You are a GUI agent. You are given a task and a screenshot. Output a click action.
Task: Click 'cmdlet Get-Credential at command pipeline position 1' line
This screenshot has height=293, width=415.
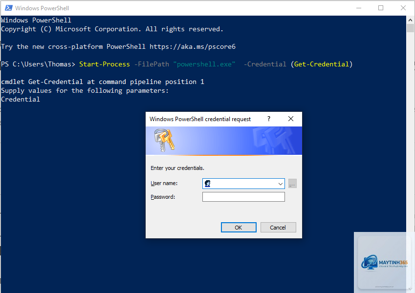click(103, 82)
